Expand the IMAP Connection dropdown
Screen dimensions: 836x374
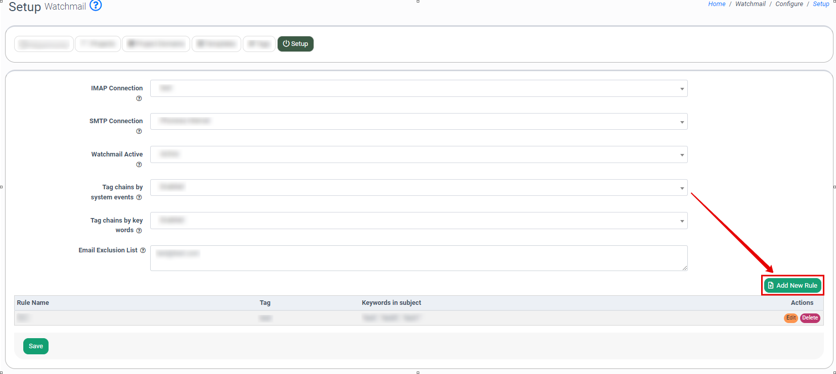[418, 88]
